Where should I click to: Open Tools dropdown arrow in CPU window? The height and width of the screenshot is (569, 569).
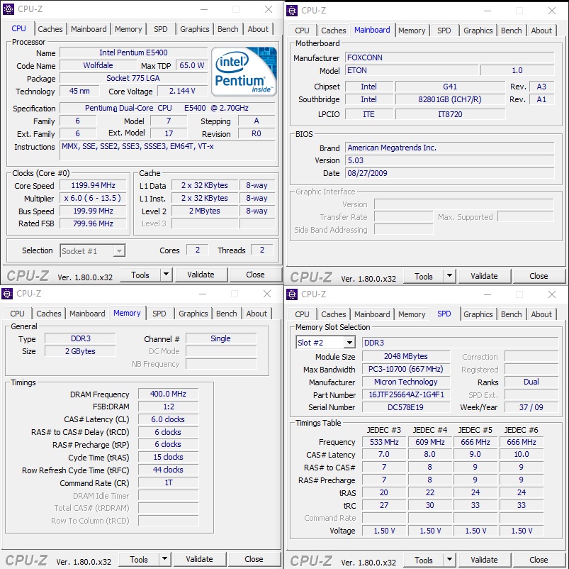[x=166, y=275]
